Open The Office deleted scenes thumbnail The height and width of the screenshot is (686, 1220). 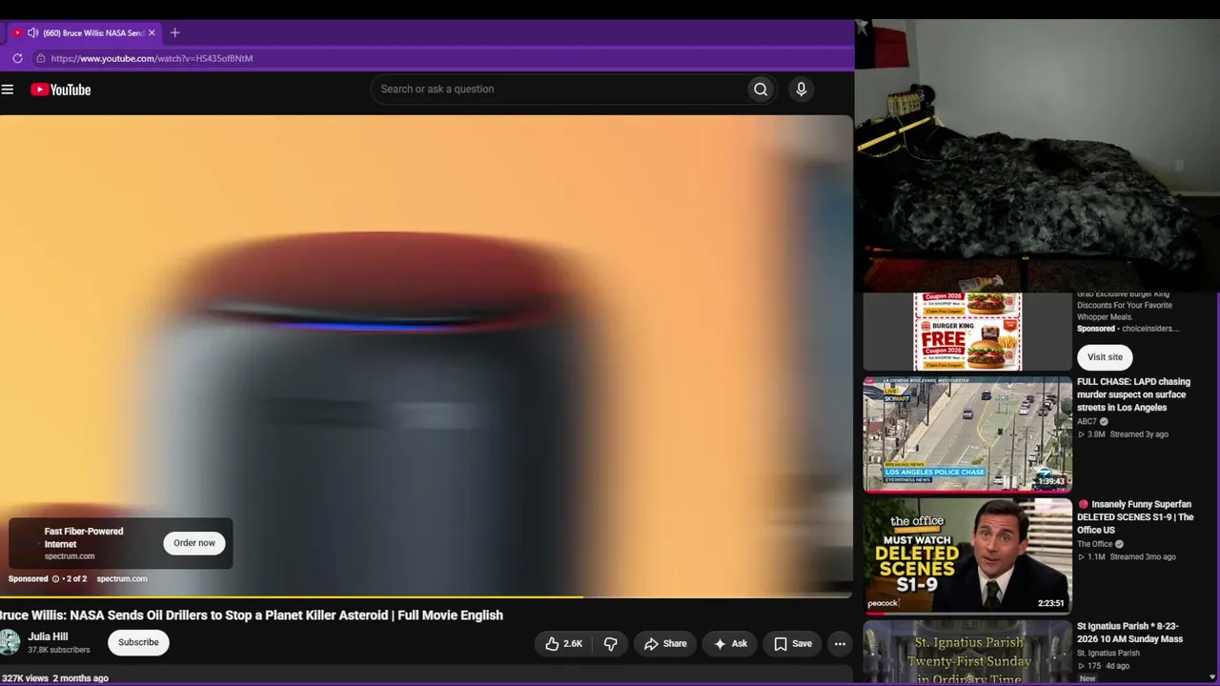967,556
